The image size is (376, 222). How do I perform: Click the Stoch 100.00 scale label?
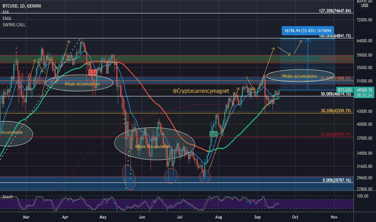point(363,196)
